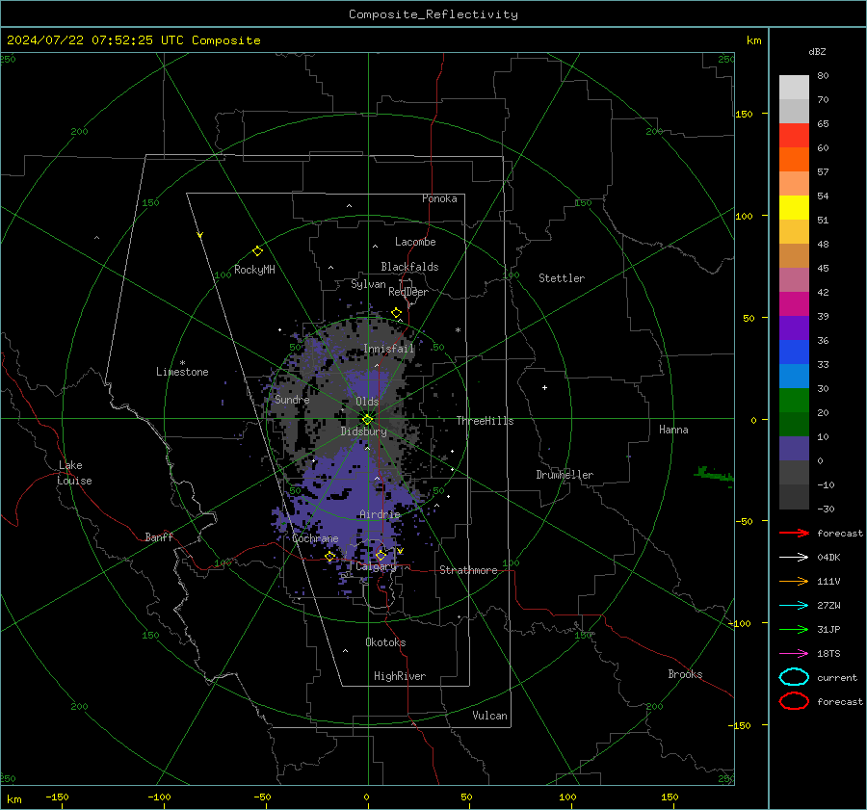Select the orange 111V arrow icon

point(794,581)
